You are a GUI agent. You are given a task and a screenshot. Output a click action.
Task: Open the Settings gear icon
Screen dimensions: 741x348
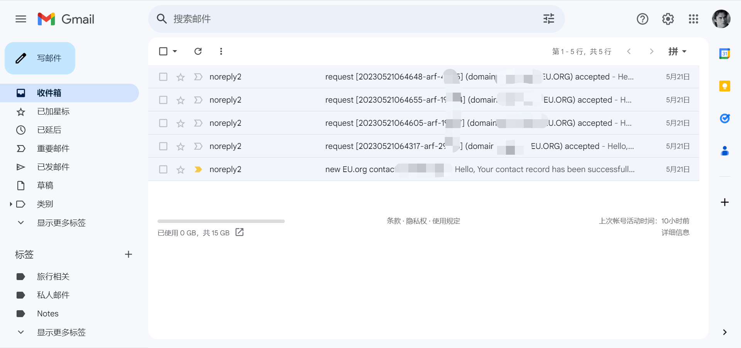point(668,19)
